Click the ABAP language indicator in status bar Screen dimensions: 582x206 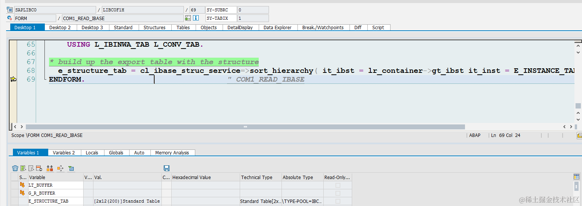coord(475,135)
